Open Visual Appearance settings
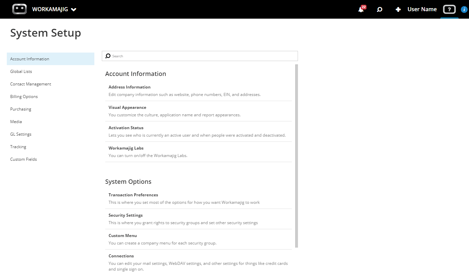 [199, 111]
